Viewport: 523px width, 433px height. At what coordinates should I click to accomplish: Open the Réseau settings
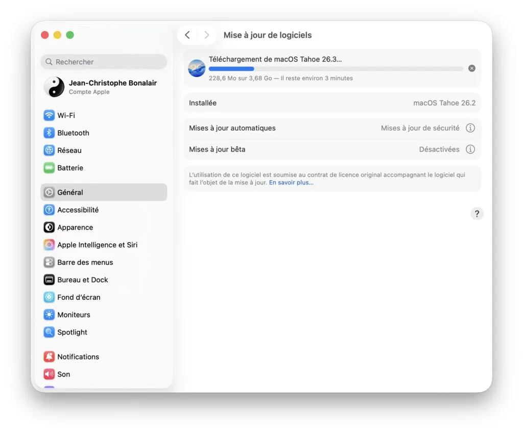[68, 150]
